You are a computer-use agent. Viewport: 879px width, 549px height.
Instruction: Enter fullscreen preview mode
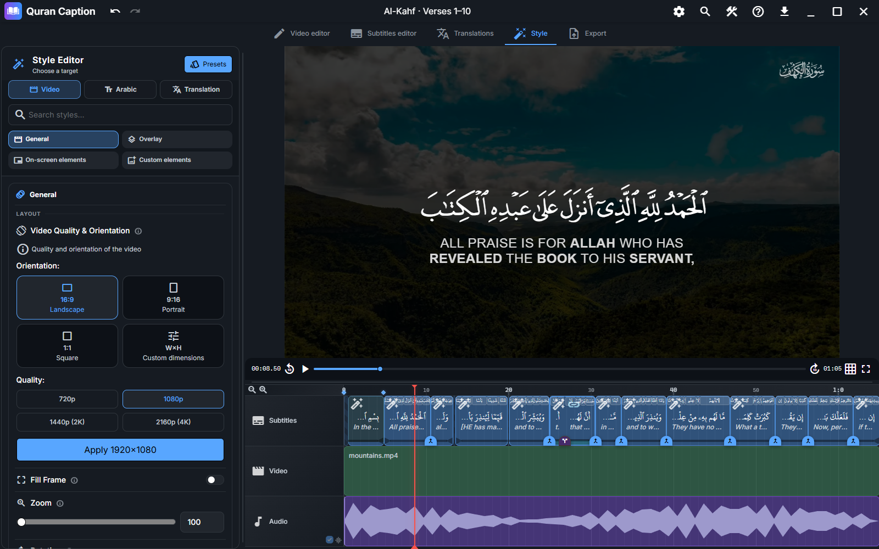(x=866, y=369)
